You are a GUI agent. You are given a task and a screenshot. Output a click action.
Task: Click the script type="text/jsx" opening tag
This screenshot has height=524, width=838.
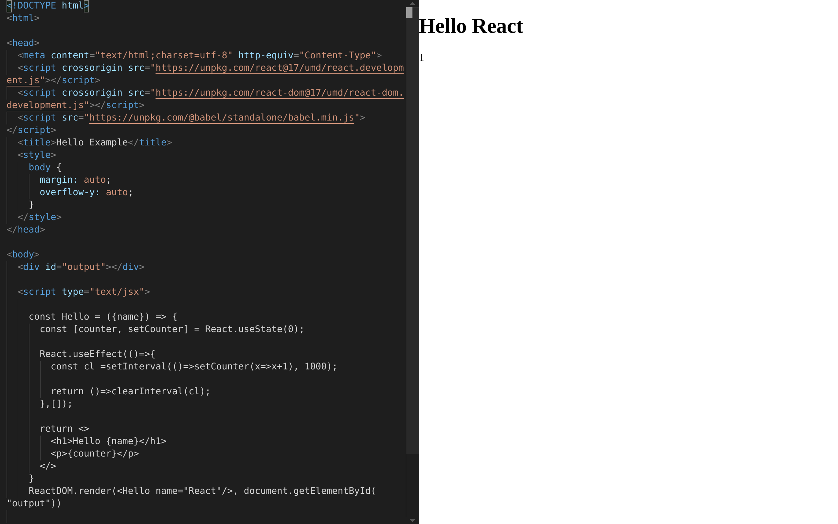click(83, 291)
